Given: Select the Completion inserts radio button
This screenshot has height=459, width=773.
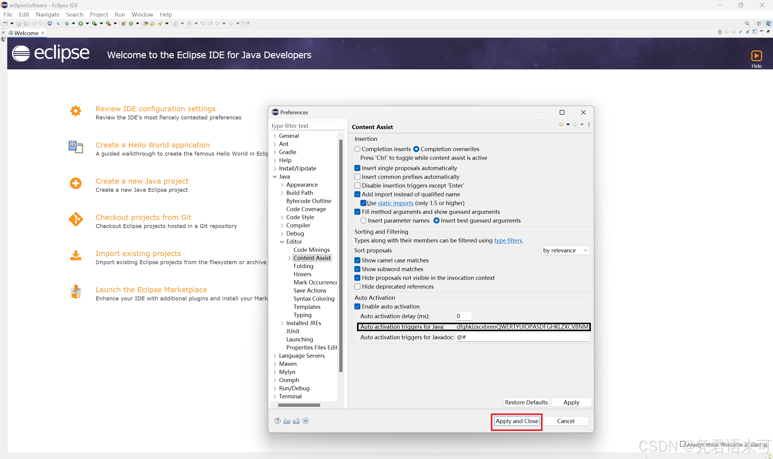Looking at the screenshot, I should [357, 149].
